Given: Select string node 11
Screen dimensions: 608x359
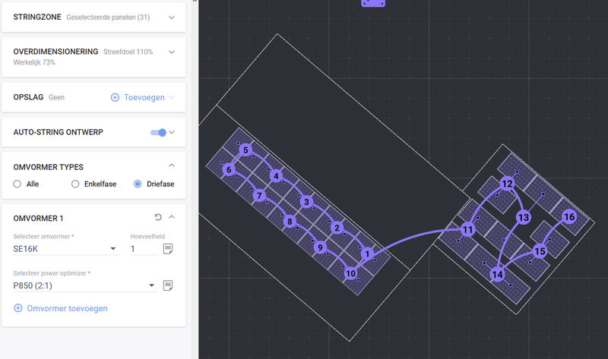Looking at the screenshot, I should pos(467,230).
